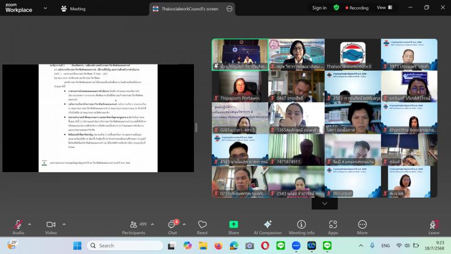The width and height of the screenshot is (451, 254).
Task: Click the Leave meeting button
Action: (x=434, y=227)
